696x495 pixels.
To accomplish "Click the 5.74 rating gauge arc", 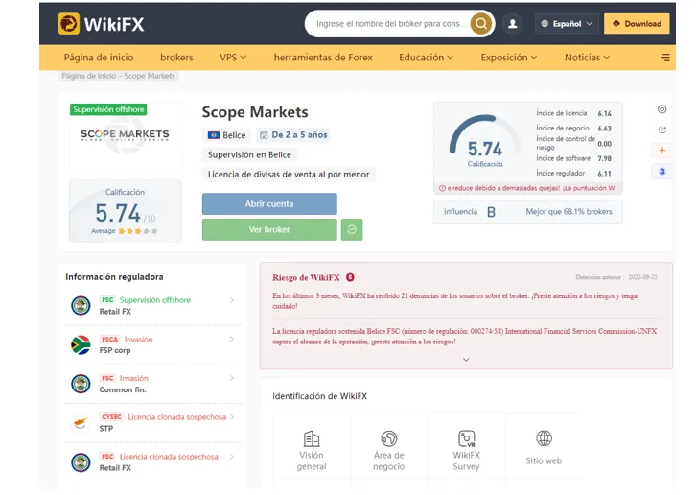I will 484,133.
